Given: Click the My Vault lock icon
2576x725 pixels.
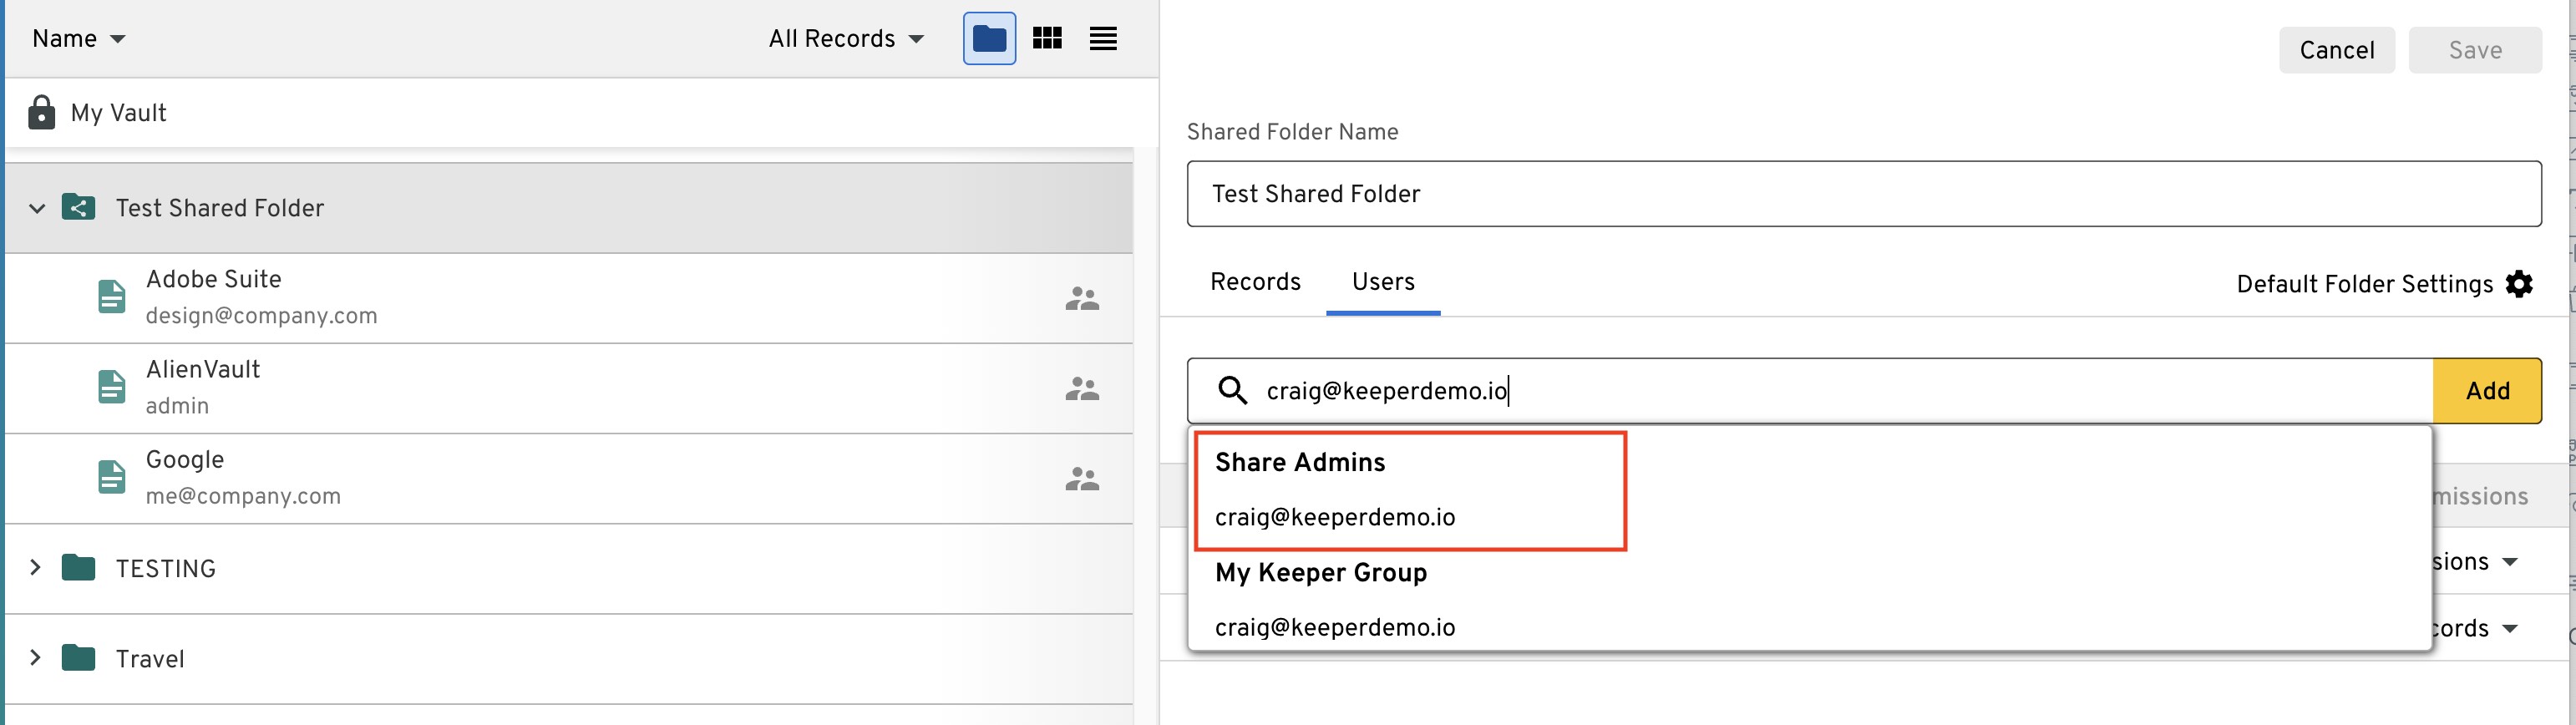Looking at the screenshot, I should click(41, 113).
